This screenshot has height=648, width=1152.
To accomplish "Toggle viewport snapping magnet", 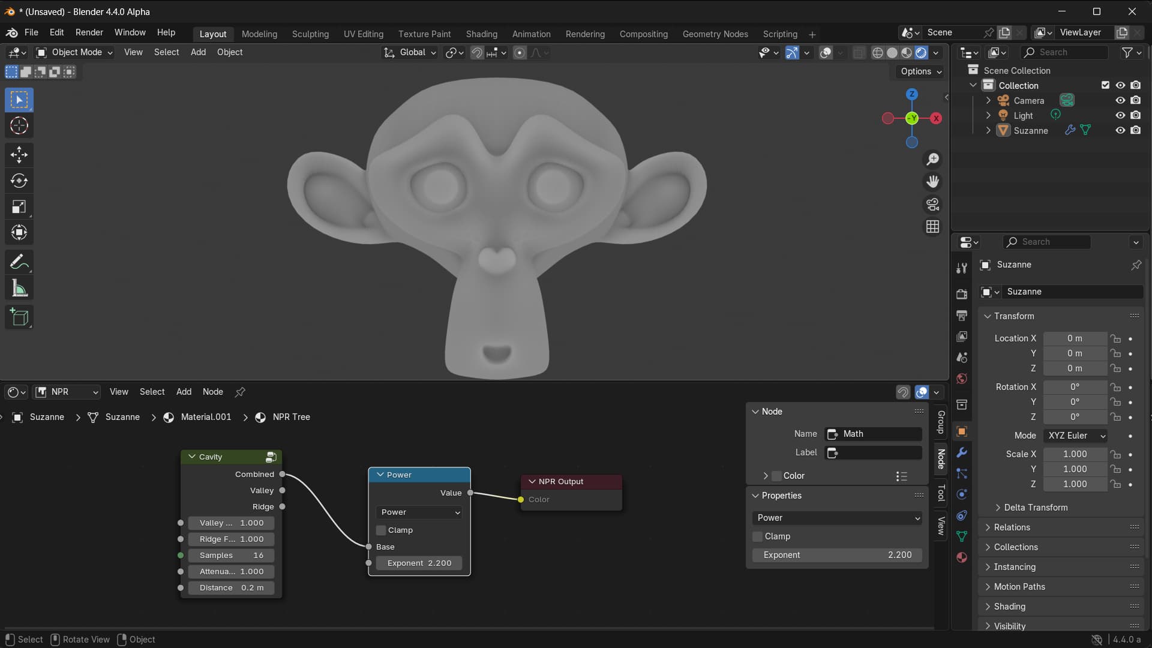I will point(477,53).
